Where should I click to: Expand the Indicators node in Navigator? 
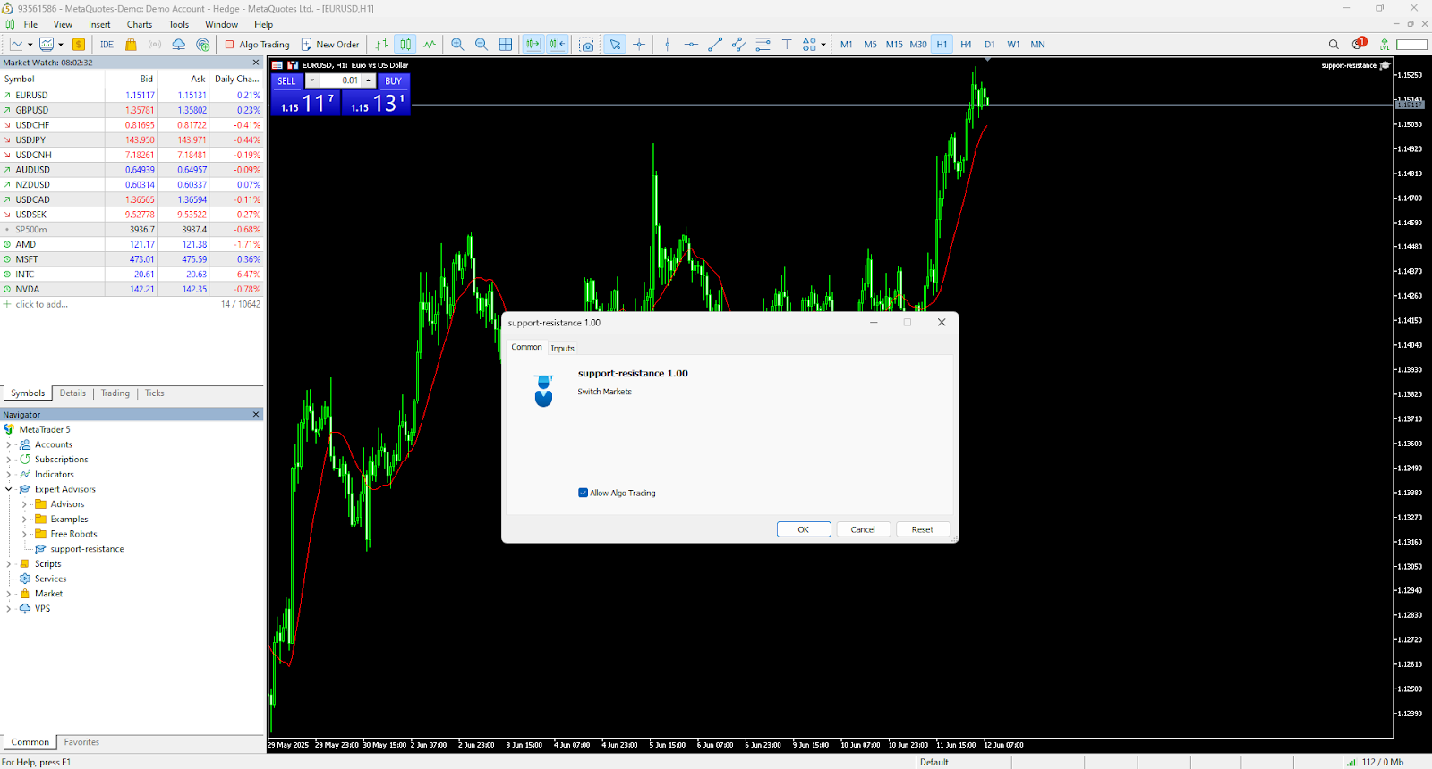[x=9, y=475]
